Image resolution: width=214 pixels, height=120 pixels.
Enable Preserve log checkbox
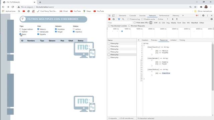[x=128, y=19]
